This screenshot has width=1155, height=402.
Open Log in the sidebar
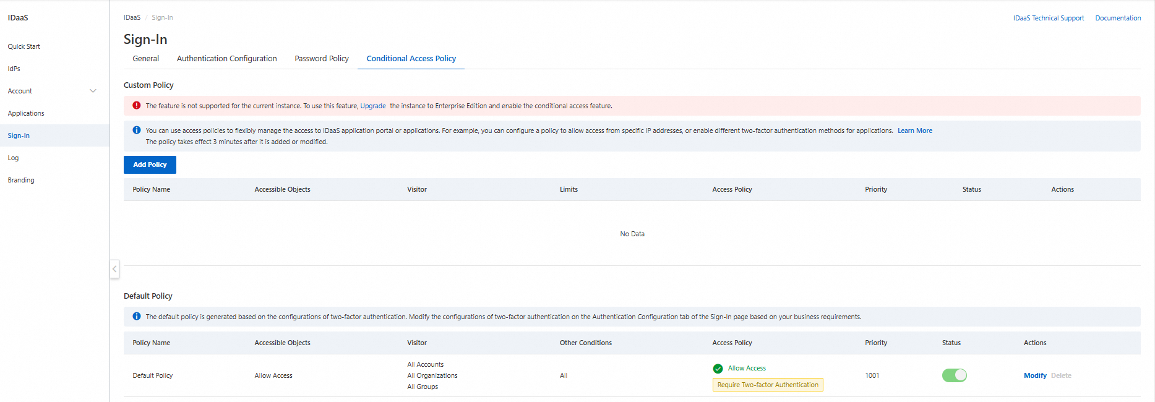point(13,158)
